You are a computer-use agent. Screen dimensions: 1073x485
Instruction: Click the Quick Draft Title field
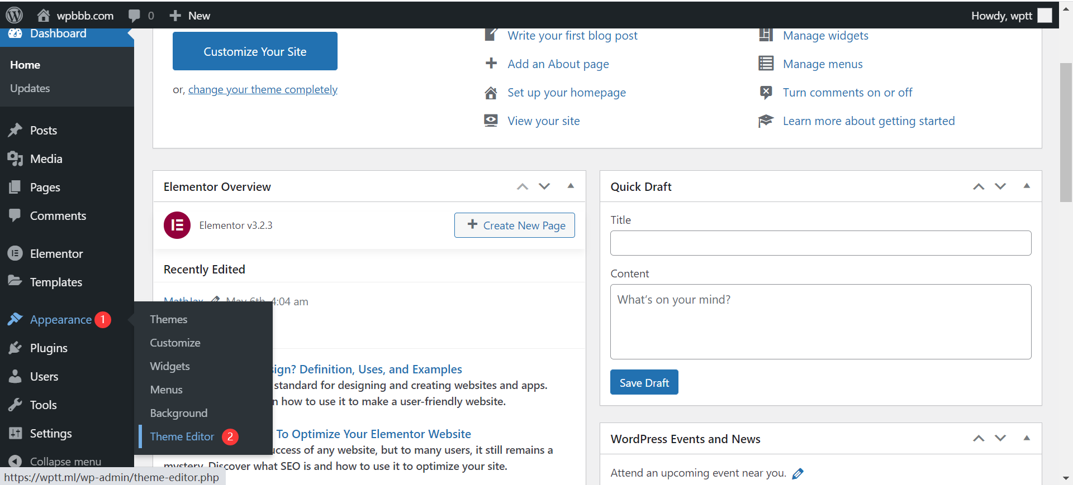(x=820, y=243)
